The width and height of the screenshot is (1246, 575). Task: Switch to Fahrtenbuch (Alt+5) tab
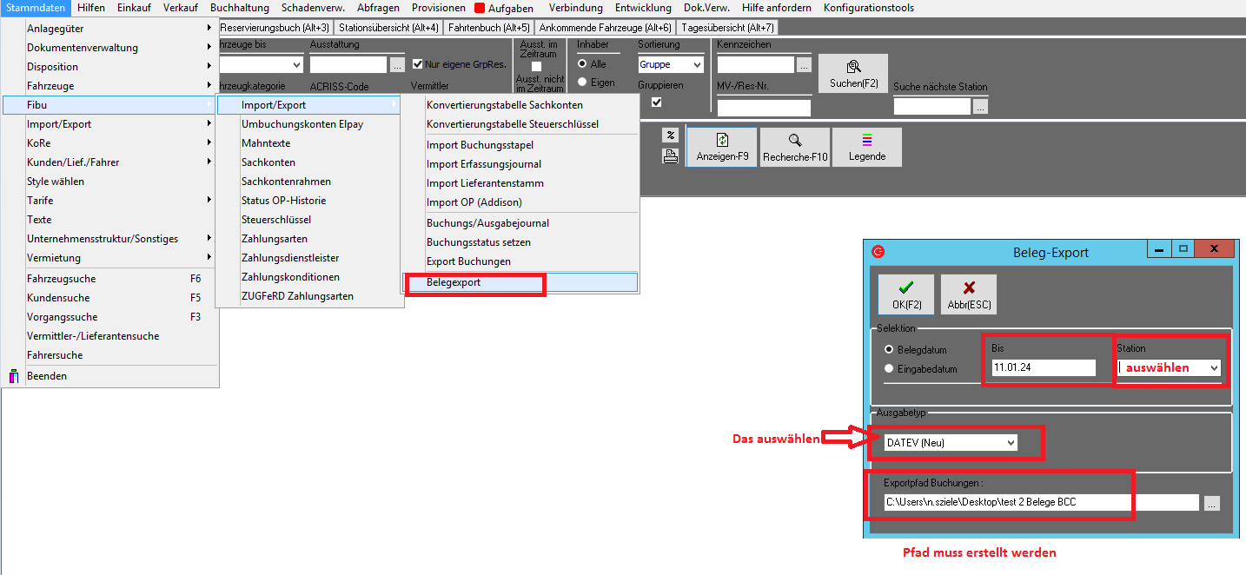coord(488,28)
